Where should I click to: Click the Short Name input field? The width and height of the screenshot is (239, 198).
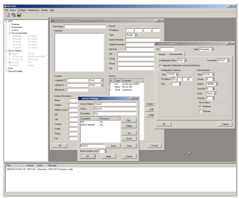pyautogui.click(x=85, y=26)
